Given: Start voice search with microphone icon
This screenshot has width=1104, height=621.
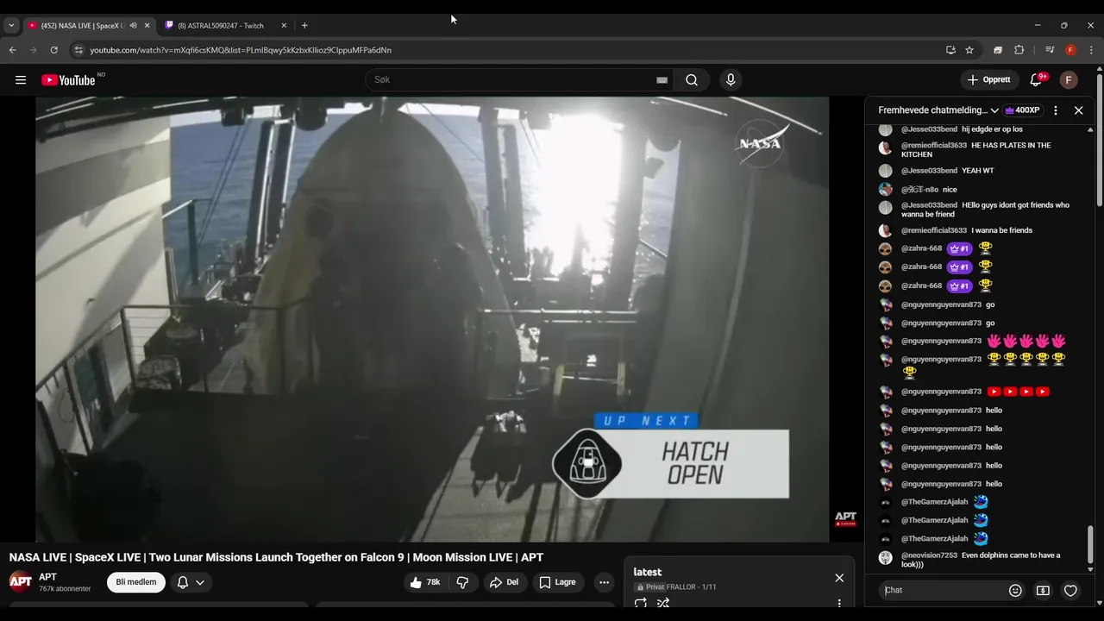Looking at the screenshot, I should point(731,80).
